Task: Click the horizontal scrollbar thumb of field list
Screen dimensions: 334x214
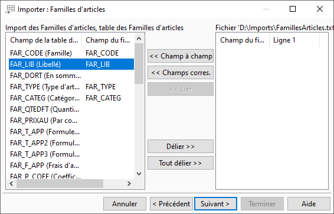Action: [x=60, y=183]
